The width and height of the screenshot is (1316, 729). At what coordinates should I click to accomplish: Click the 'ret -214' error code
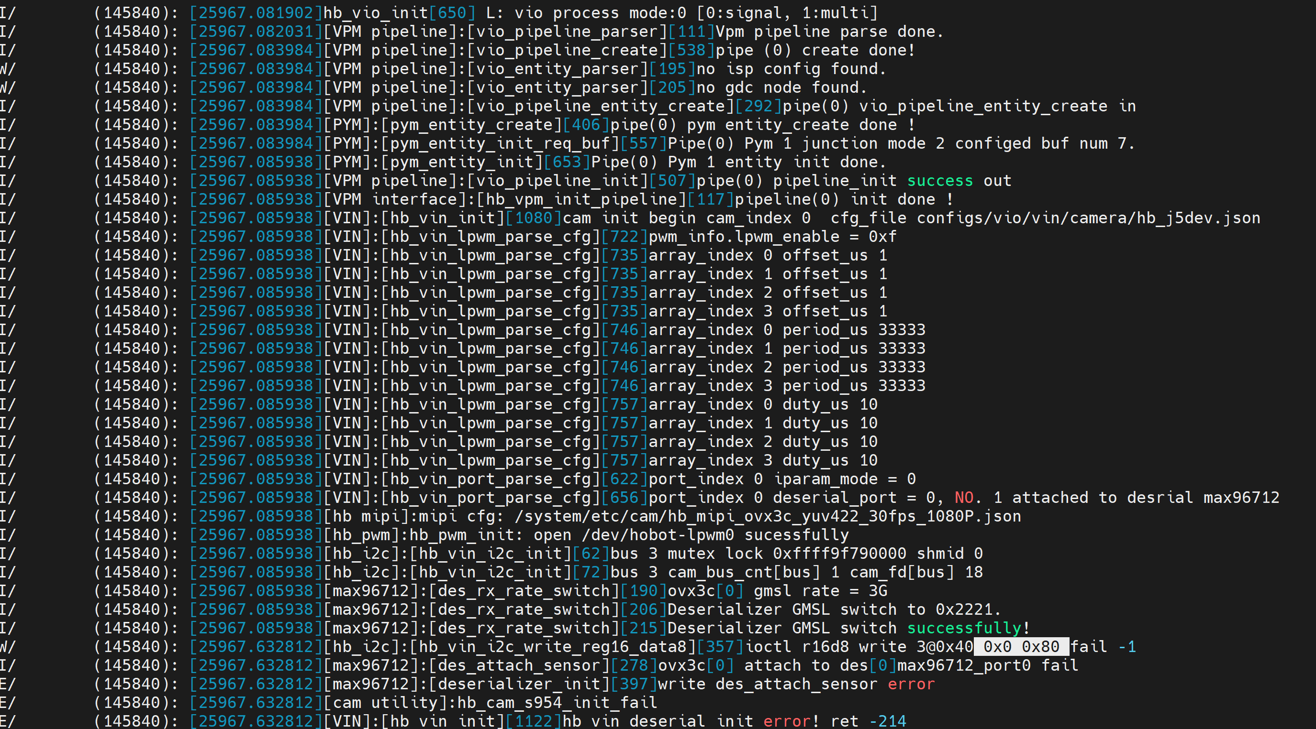pyautogui.click(x=868, y=721)
